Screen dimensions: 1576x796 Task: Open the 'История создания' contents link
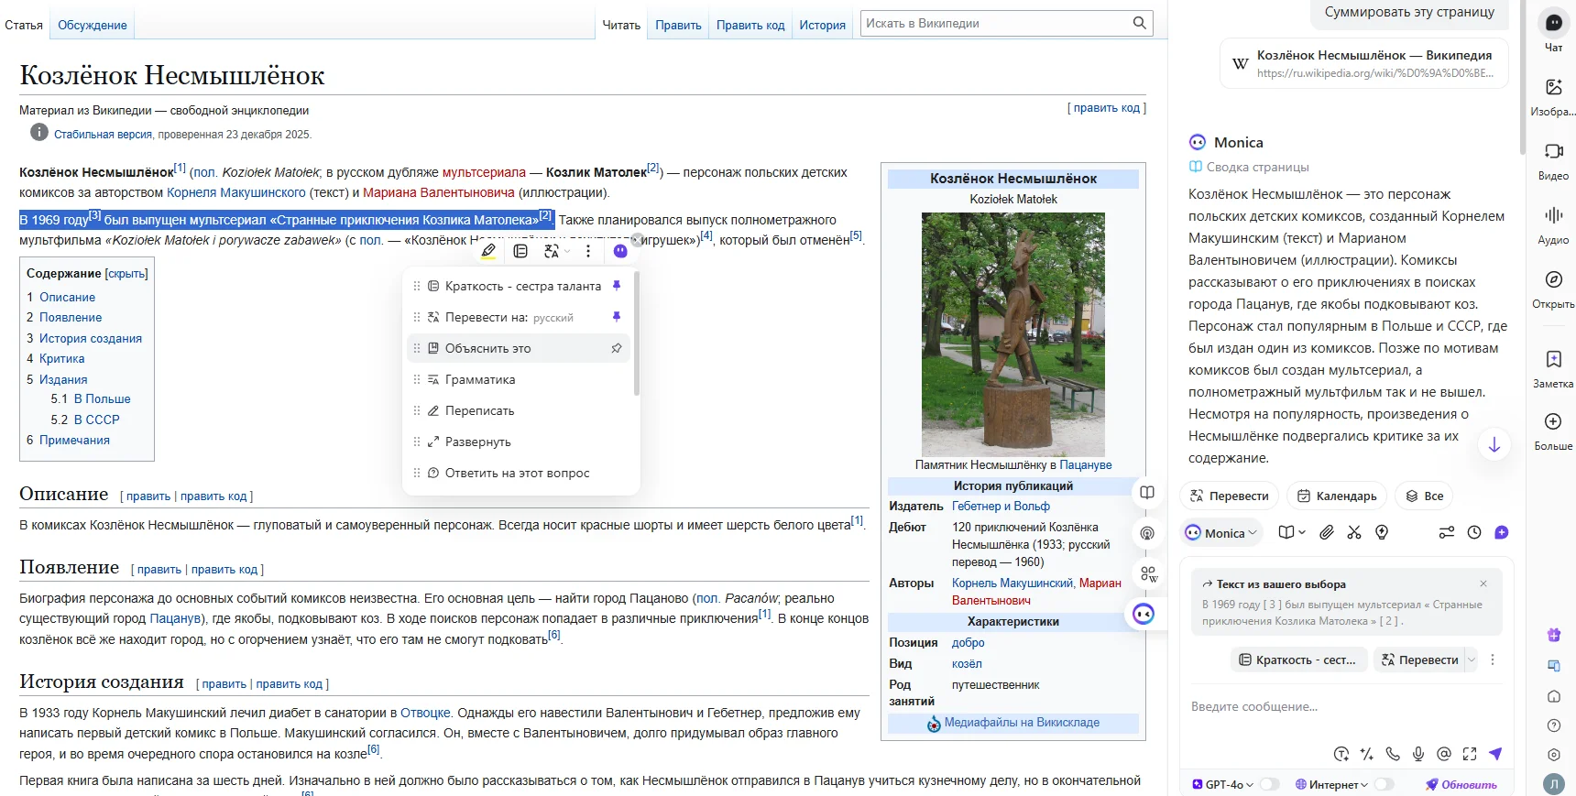(91, 338)
